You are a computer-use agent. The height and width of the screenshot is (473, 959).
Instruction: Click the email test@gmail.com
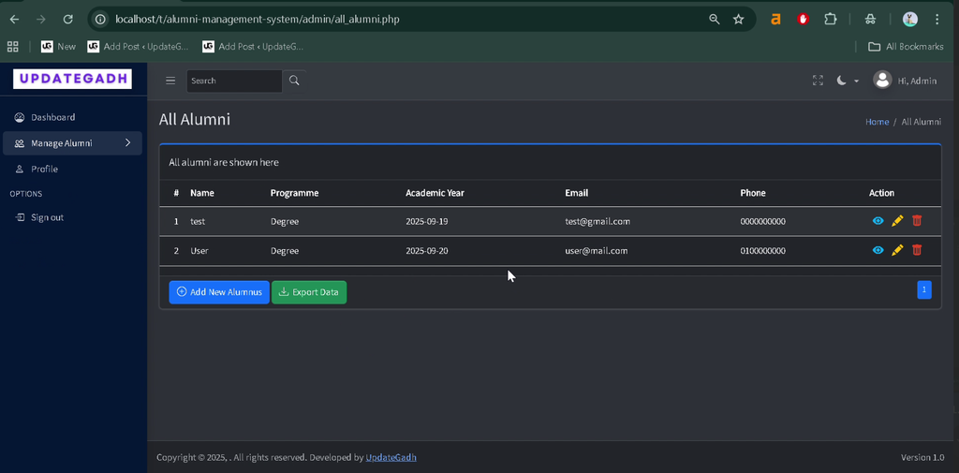(598, 221)
